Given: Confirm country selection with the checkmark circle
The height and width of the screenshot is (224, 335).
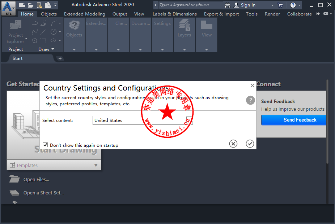Looking at the screenshot, I should [250, 144].
